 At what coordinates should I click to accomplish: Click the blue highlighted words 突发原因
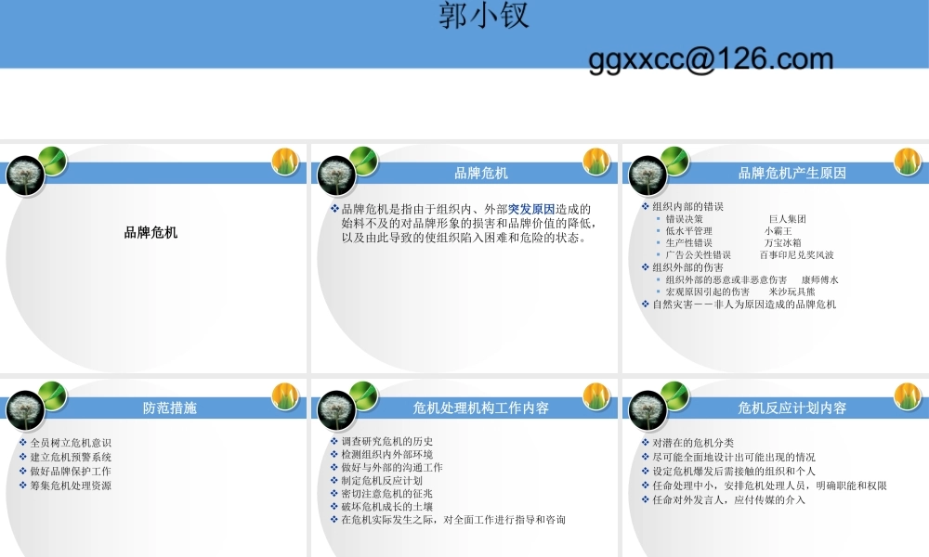[530, 209]
